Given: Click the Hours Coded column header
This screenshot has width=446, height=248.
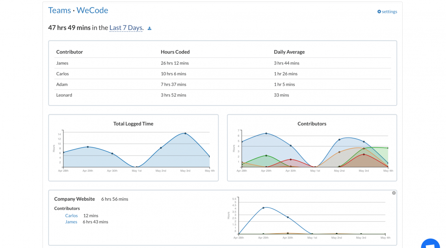Looking at the screenshot, I should click(x=175, y=52).
